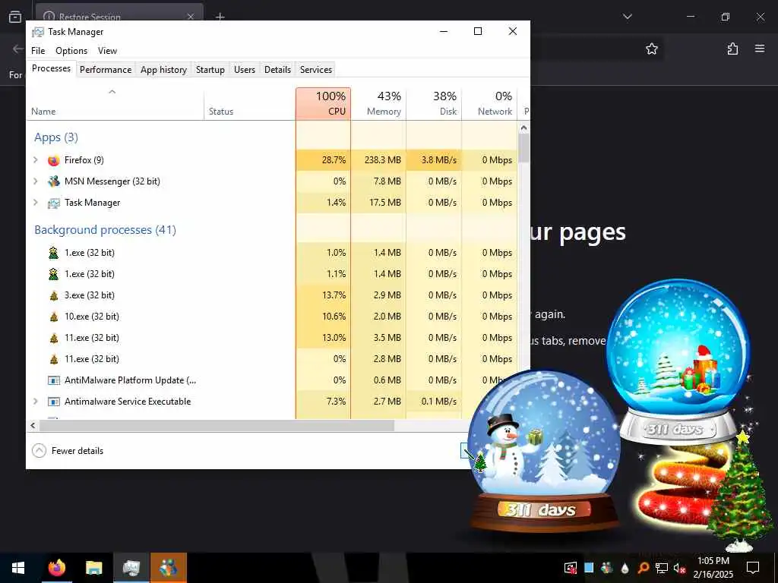Screen dimensions: 778x583
Task: Collapse with the Fewer details arrow
Action: (40, 451)
